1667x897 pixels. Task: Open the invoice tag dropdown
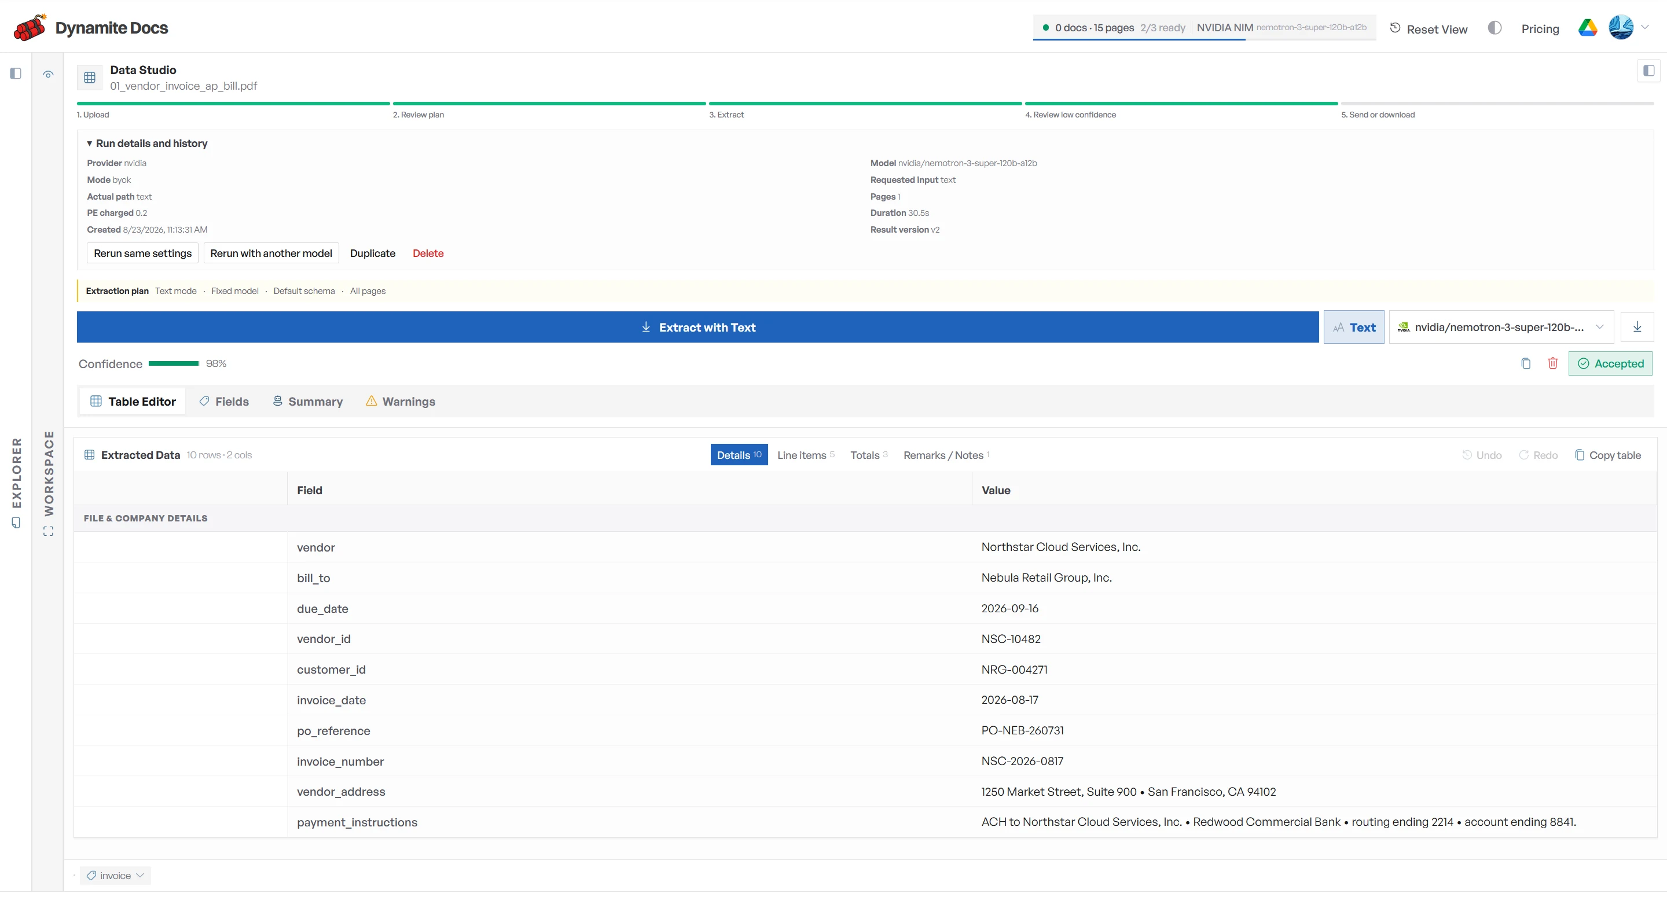[x=115, y=876]
